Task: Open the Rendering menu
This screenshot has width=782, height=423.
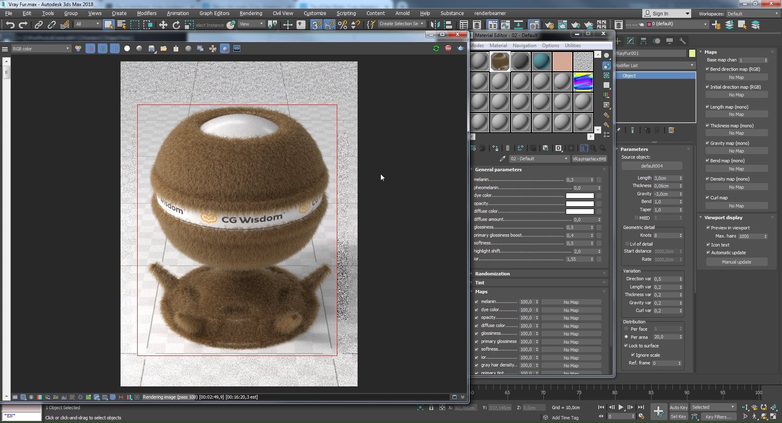Action: point(250,13)
